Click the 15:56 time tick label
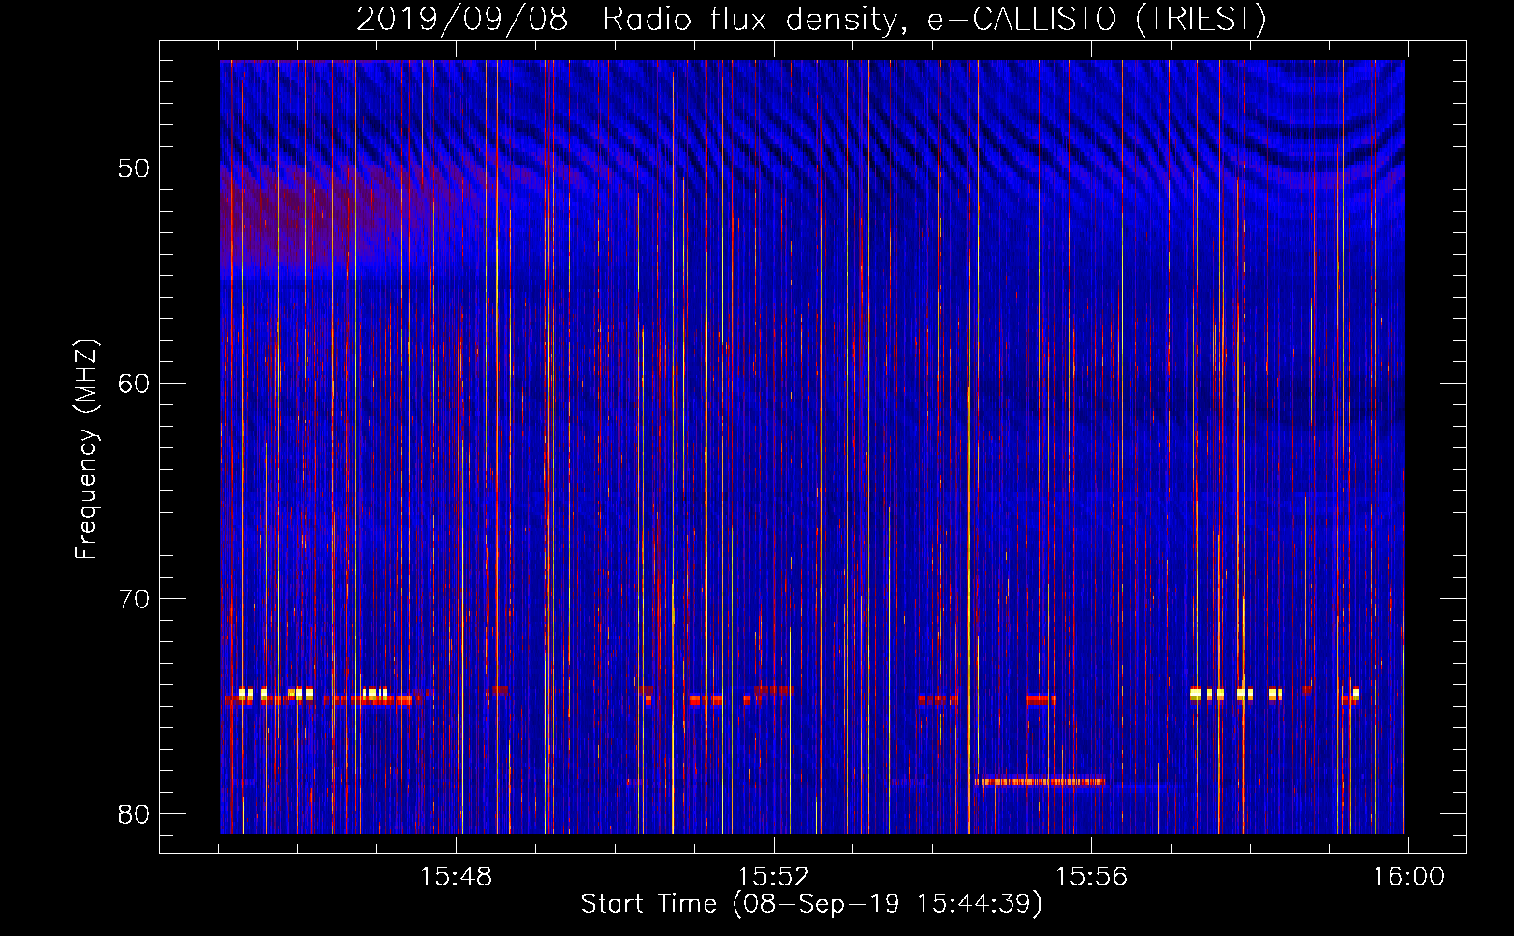This screenshot has height=936, width=1514. (x=1091, y=877)
